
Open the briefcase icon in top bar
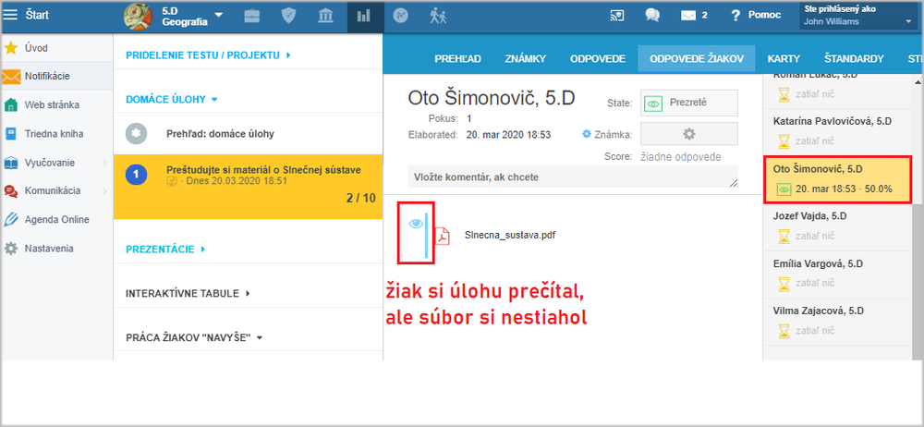click(x=252, y=16)
